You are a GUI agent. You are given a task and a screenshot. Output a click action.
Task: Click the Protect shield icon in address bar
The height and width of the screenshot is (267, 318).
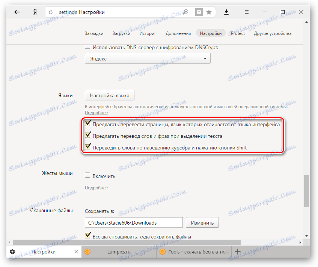[x=199, y=12]
